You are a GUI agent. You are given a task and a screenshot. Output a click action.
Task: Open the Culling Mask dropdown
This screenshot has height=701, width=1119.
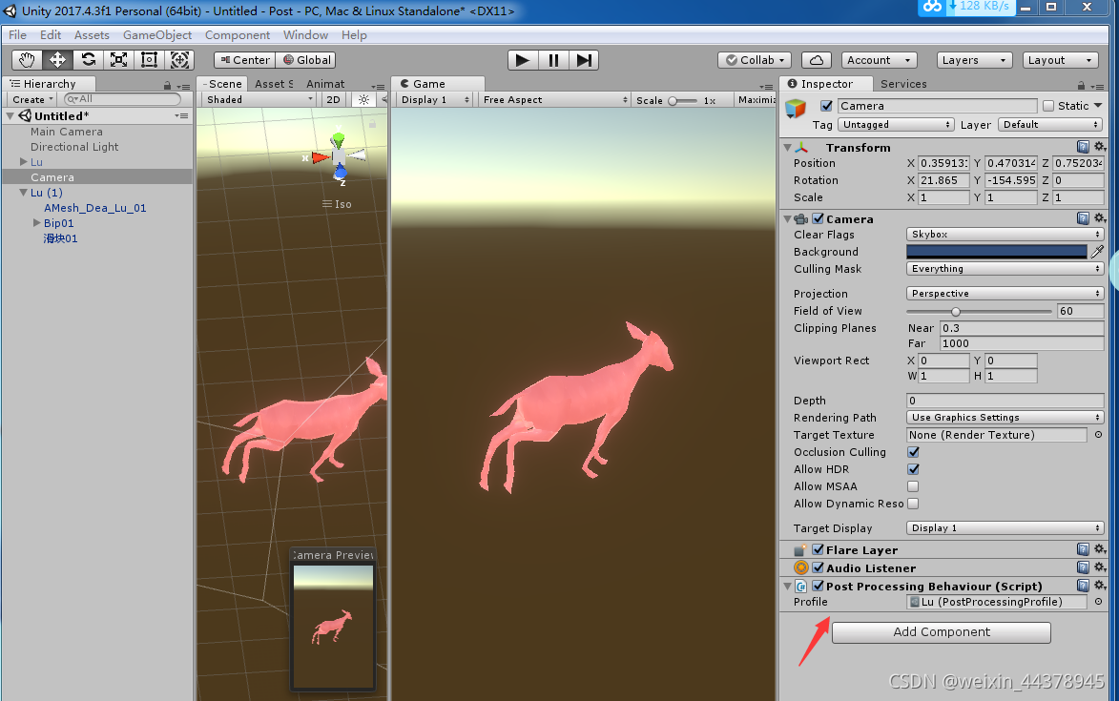click(1005, 268)
